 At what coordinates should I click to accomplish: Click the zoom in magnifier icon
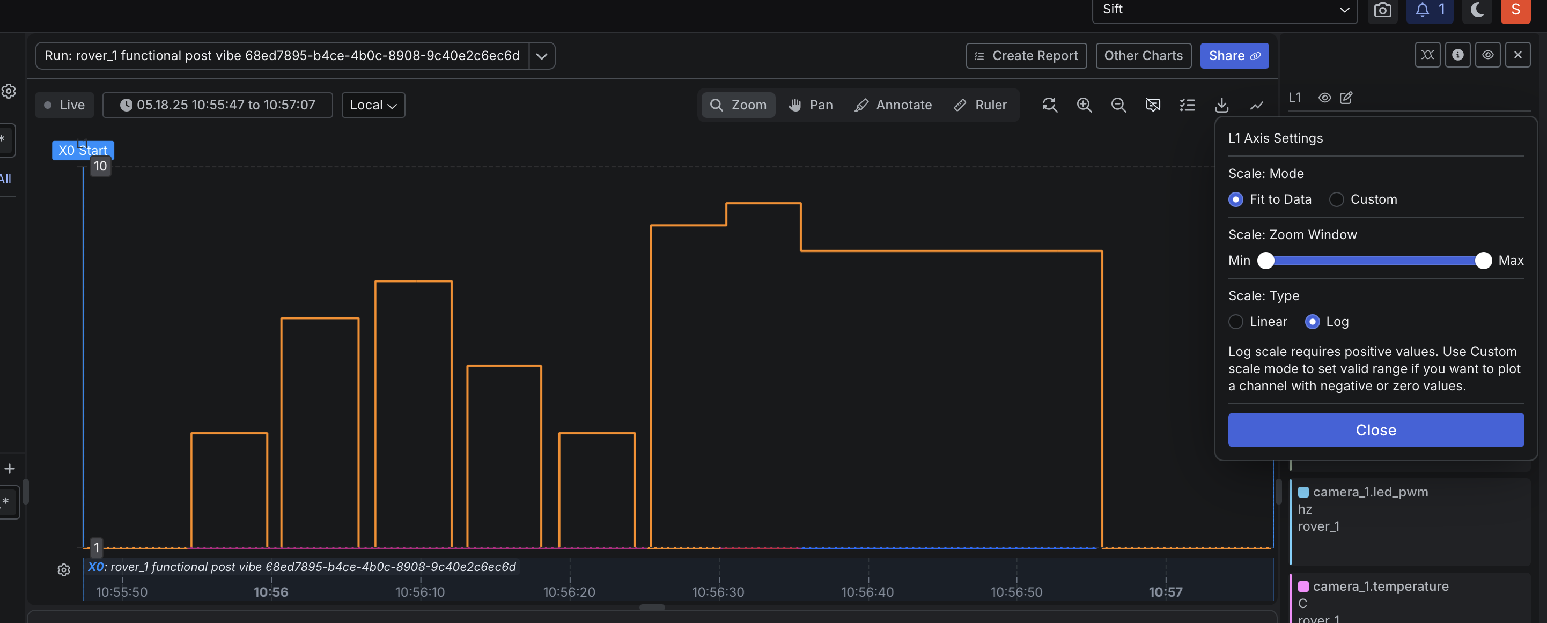point(1084,105)
